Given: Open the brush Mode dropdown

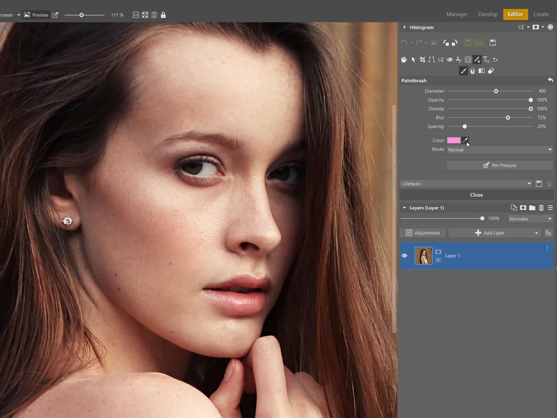Looking at the screenshot, I should click(500, 149).
